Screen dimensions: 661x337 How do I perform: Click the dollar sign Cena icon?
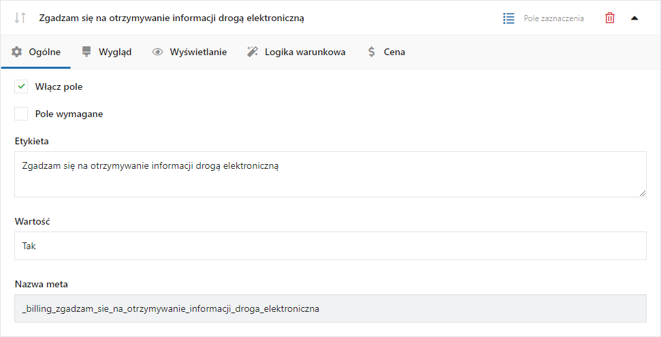click(x=372, y=52)
